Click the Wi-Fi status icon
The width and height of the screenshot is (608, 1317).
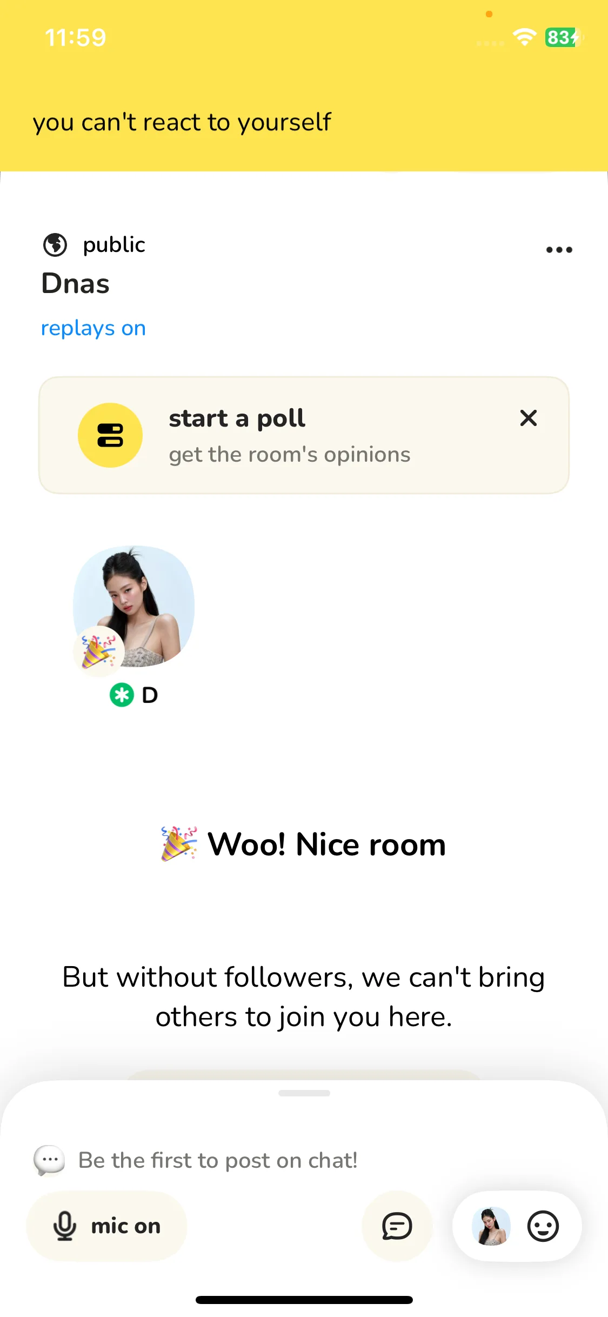524,37
